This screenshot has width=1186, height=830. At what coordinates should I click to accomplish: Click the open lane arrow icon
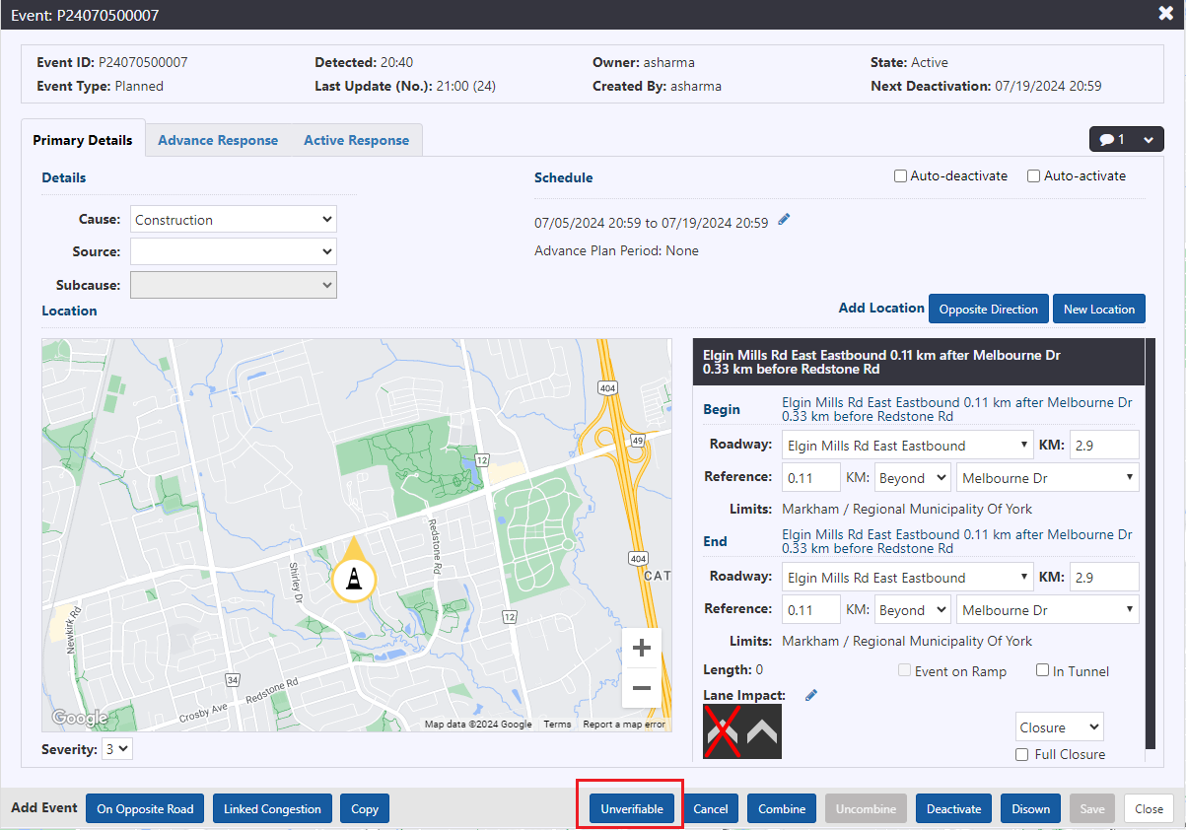[x=762, y=731]
